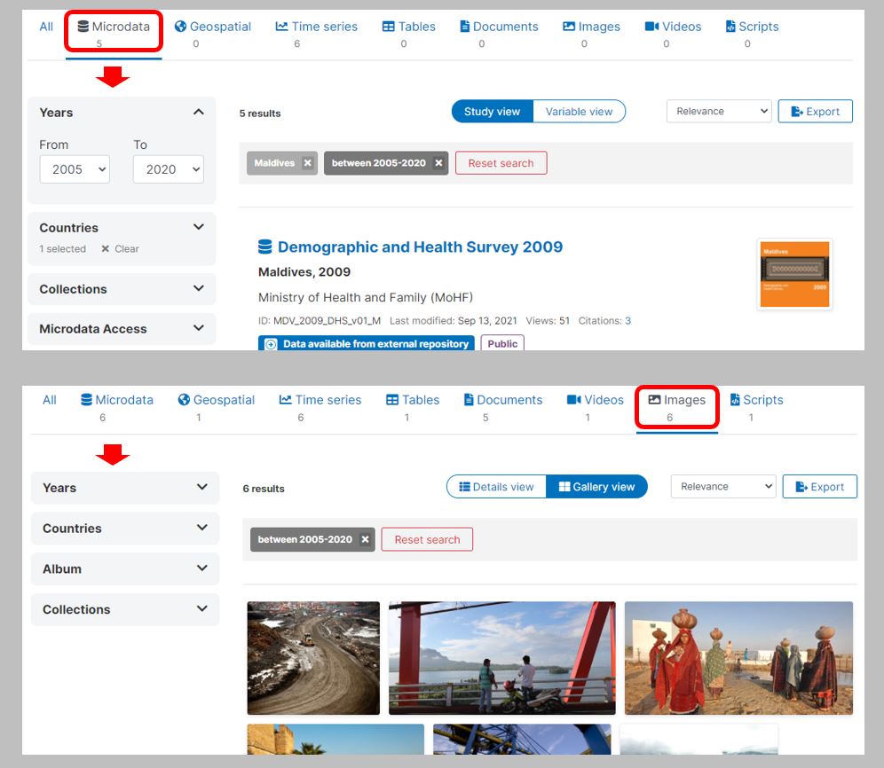Screen dimensions: 884x768
Task: Select the Gallery view toggle
Action: coord(596,487)
